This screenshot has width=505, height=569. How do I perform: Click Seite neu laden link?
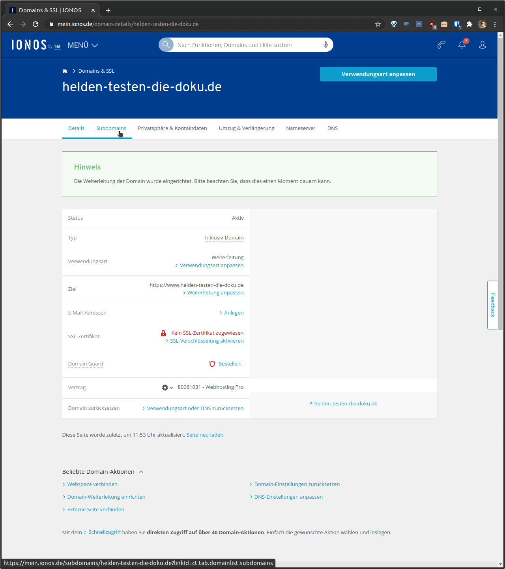point(205,435)
